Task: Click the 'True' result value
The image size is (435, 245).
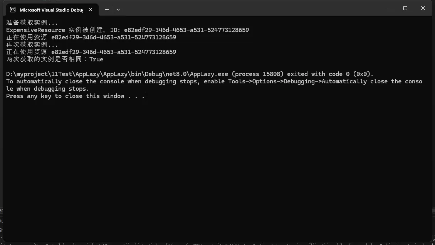Action: [x=96, y=59]
